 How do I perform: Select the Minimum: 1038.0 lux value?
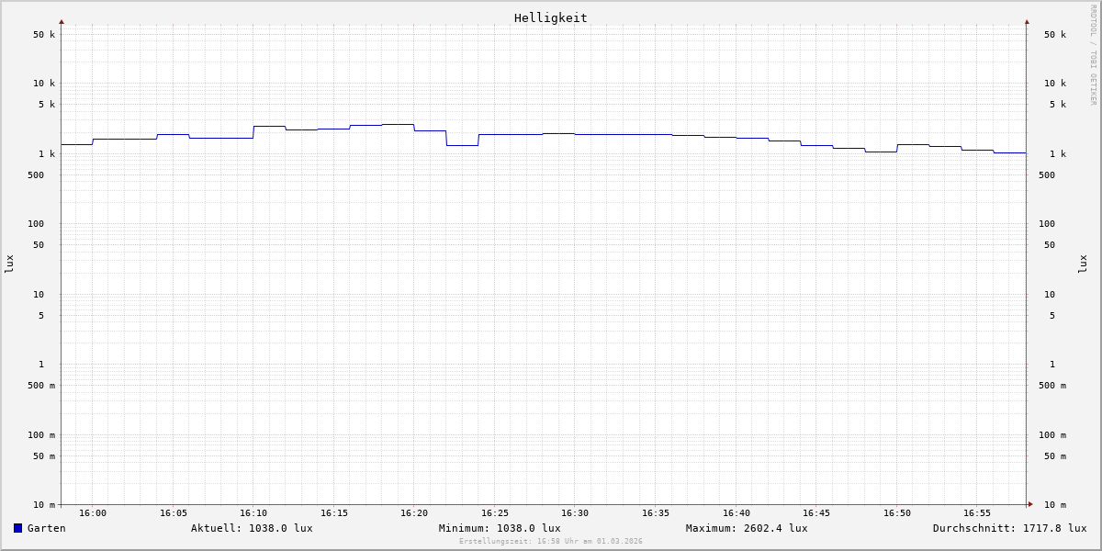coord(500,528)
